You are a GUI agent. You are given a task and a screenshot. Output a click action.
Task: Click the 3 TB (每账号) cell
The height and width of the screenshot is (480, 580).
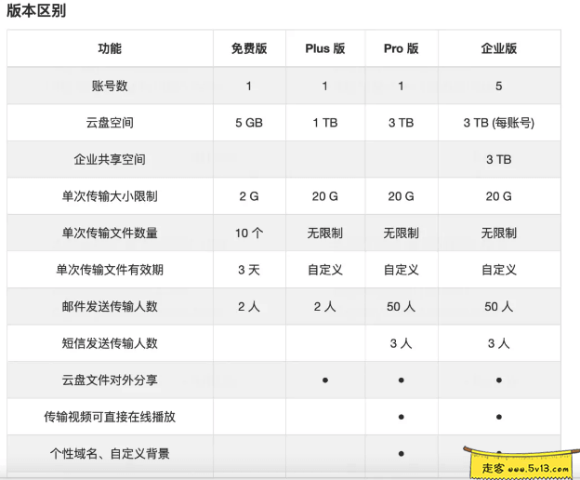click(498, 123)
